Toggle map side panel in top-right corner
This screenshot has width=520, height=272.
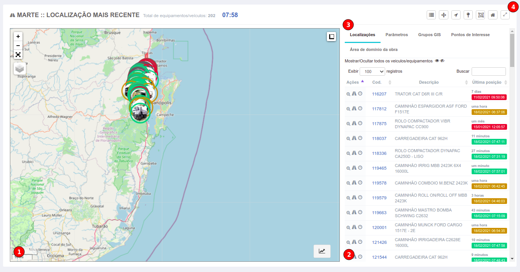[331, 37]
